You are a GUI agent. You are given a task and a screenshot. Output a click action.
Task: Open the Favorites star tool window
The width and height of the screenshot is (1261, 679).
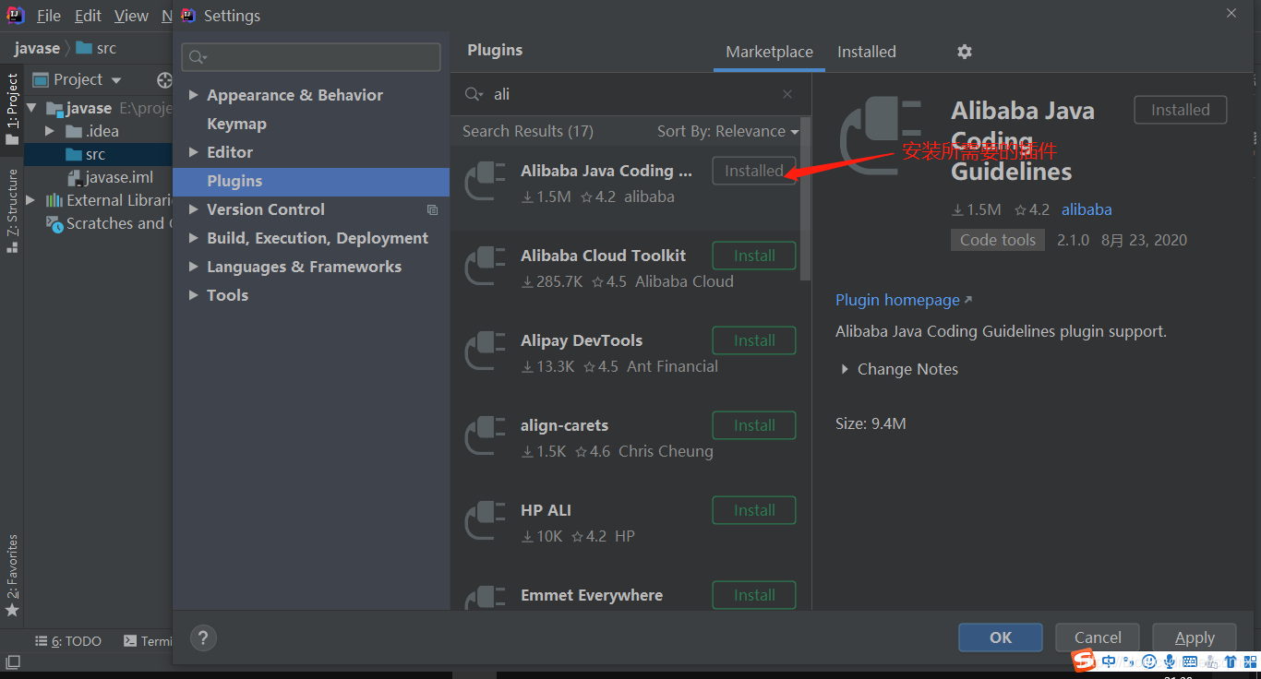pyautogui.click(x=12, y=610)
